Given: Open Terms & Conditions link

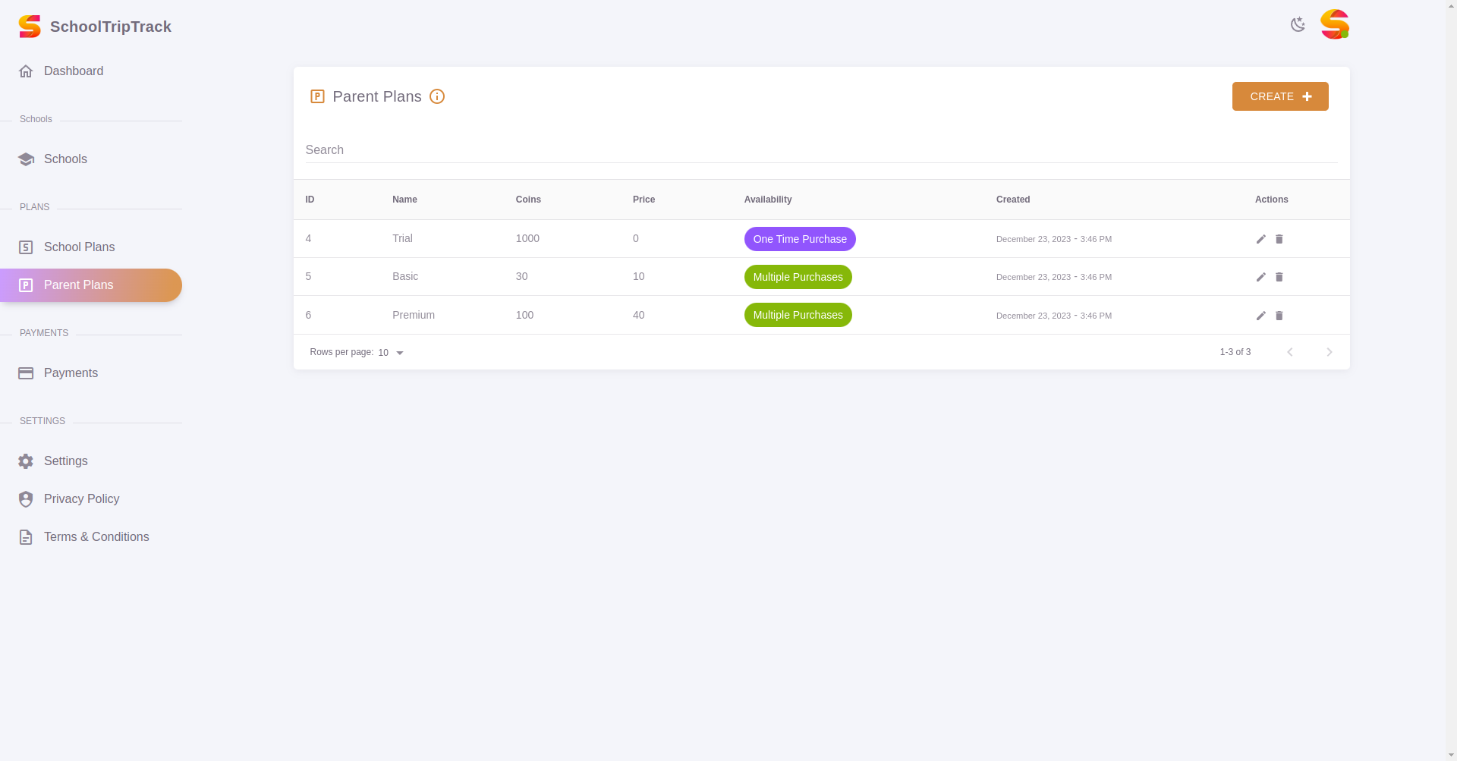Looking at the screenshot, I should 96,537.
